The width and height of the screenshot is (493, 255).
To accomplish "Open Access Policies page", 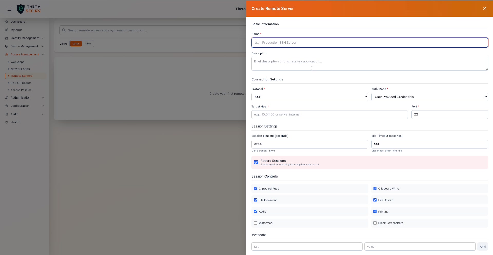I will point(21,90).
